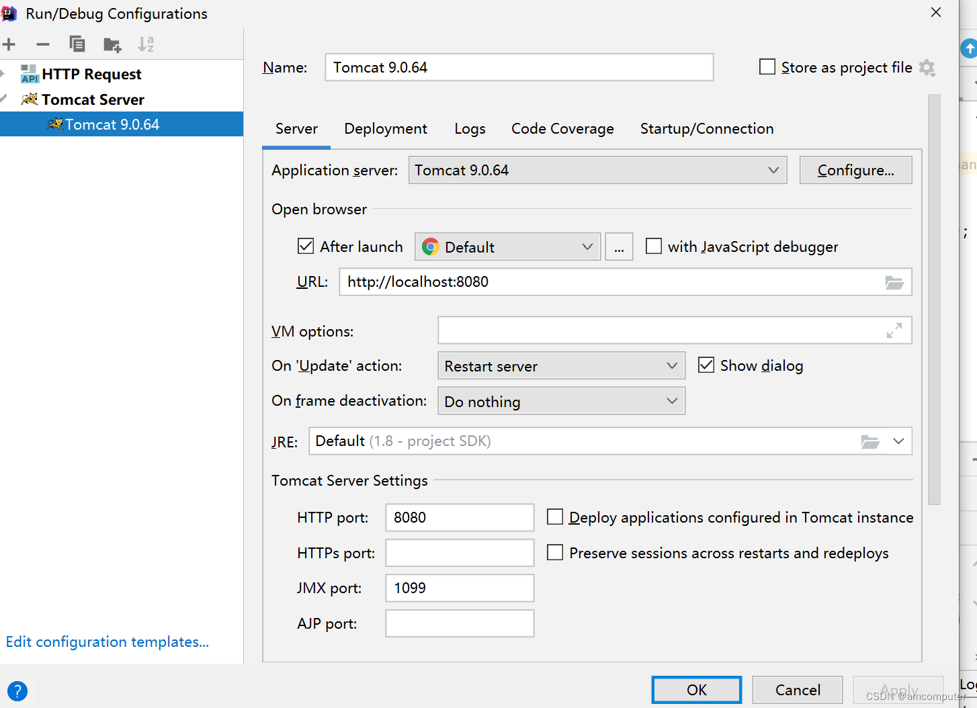Screen dimensions: 977x708
Task: Open project file storage settings gear
Action: click(927, 68)
